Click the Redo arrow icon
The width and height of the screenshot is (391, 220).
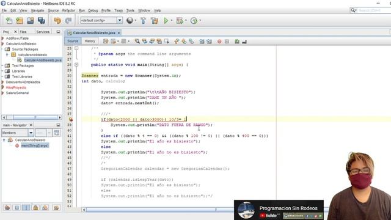(68, 20)
